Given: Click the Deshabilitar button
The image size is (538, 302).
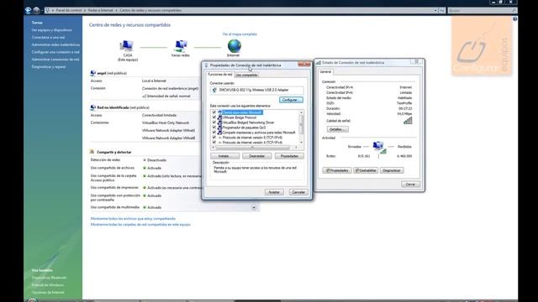Looking at the screenshot, I should point(366,170).
